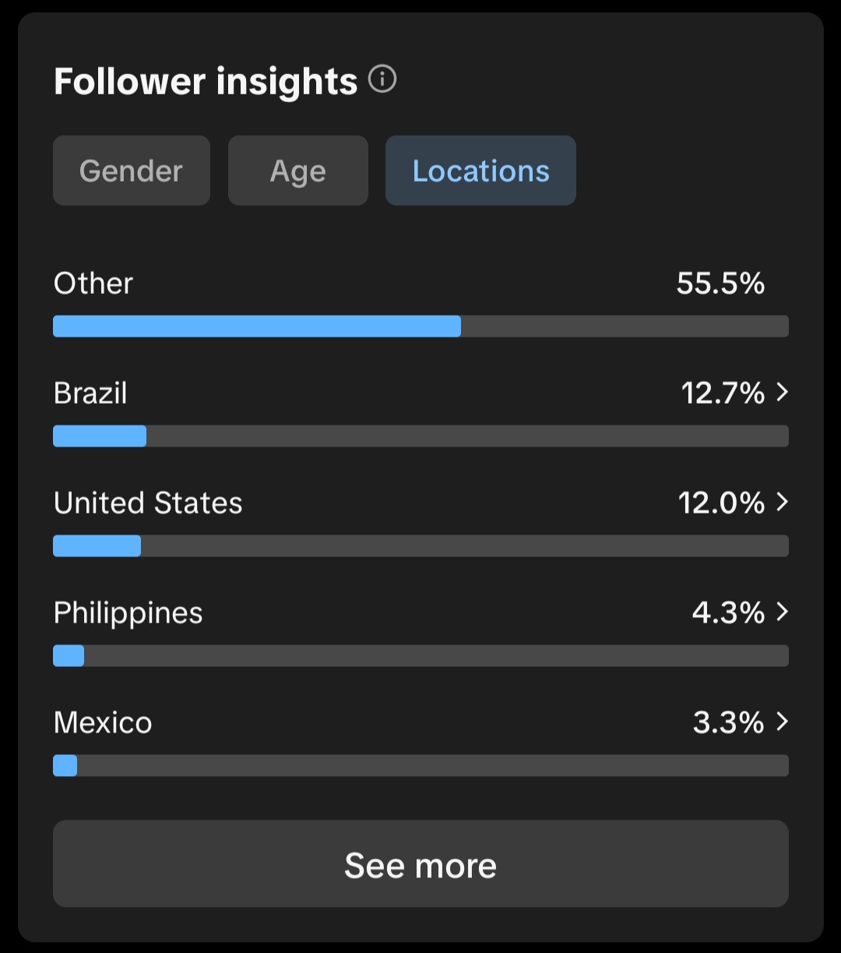Click the Brazil percentage bar
The height and width of the screenshot is (953, 841).
[x=420, y=436]
